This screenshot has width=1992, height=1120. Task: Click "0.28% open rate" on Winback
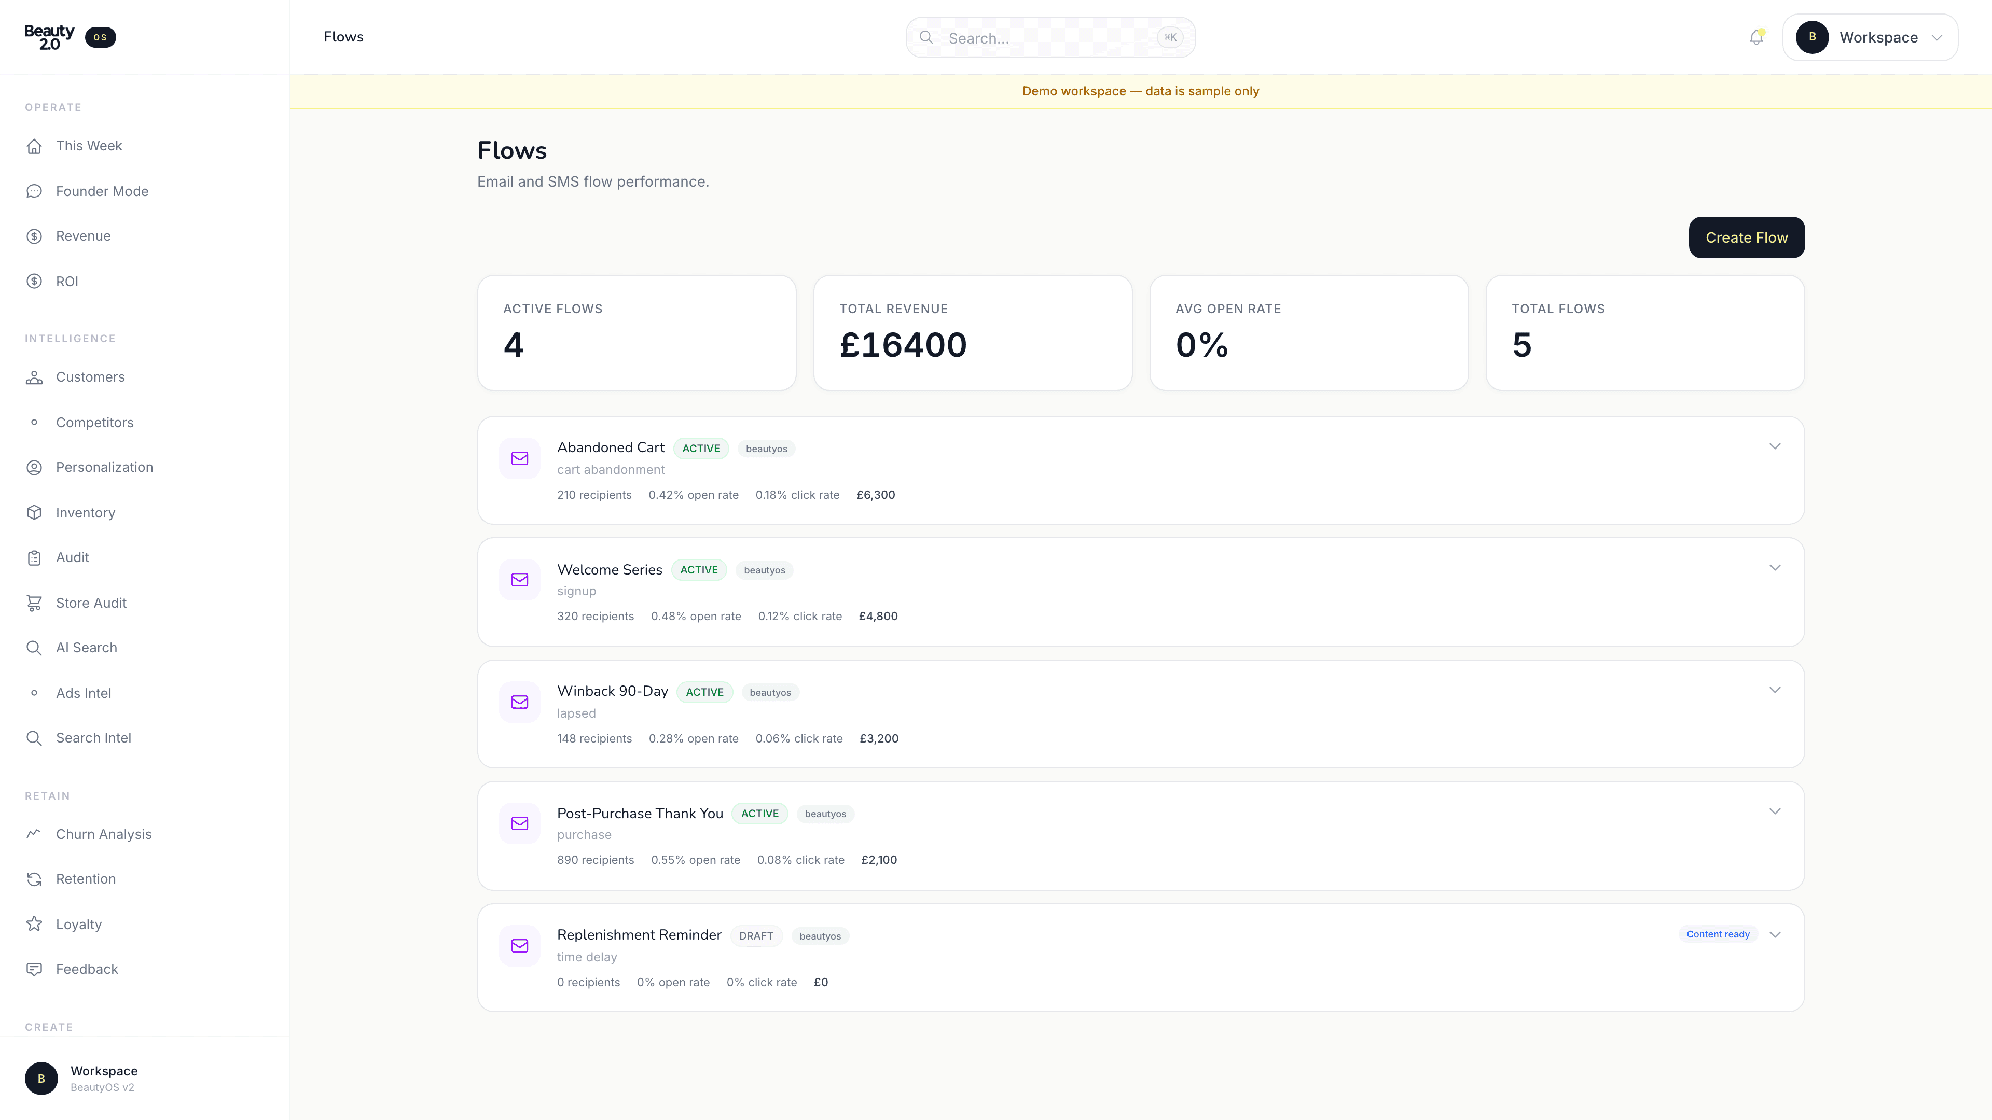694,738
